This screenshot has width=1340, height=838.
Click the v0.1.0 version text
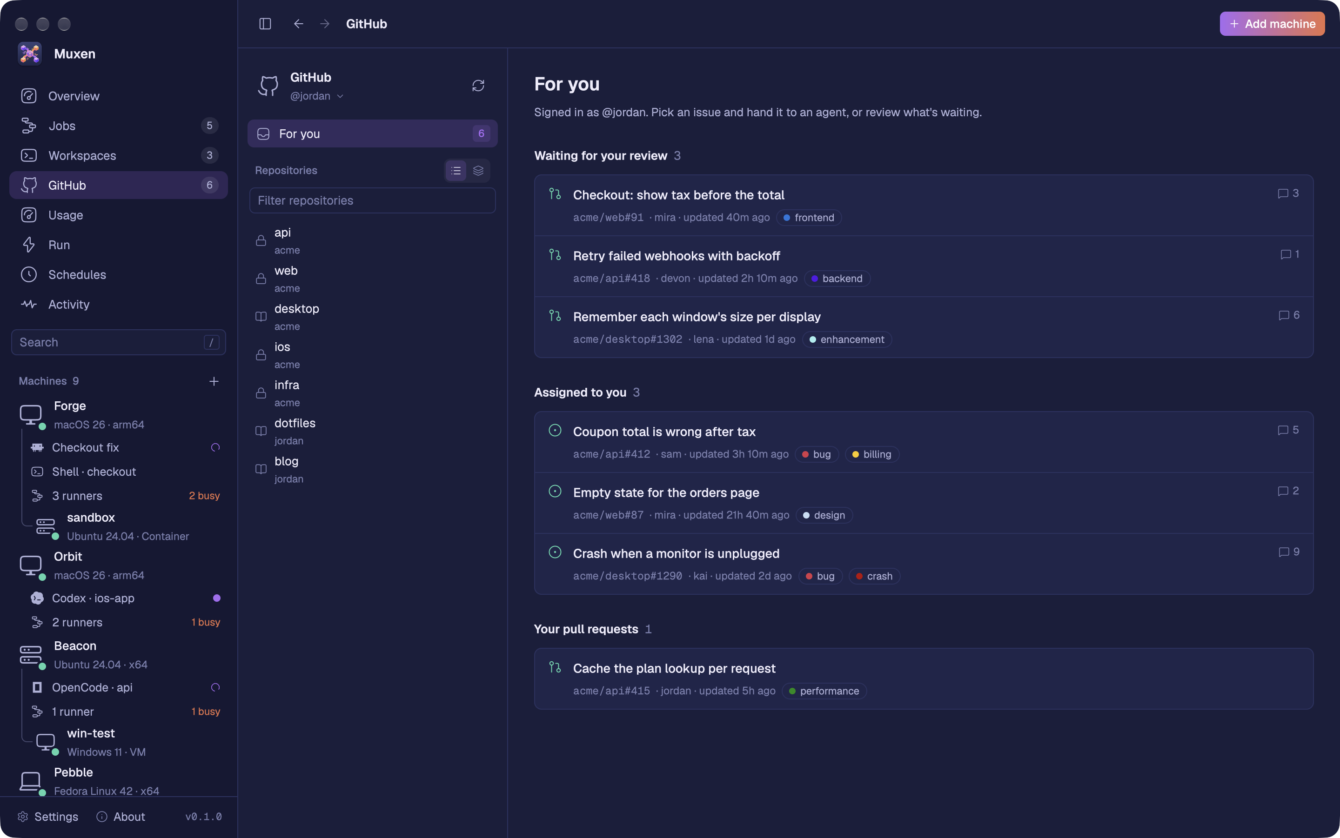[x=203, y=817]
